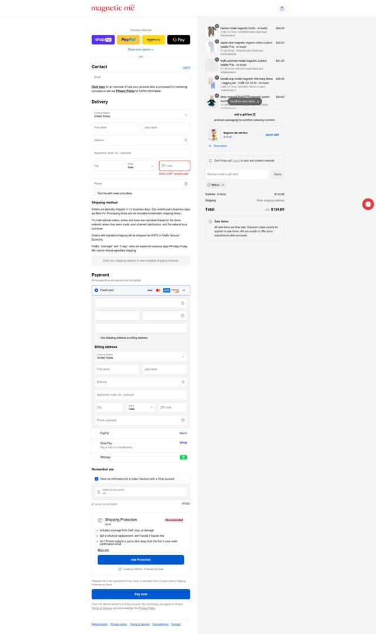376x634 pixels.
Task: Open Delivery State dropdown showing Iowa
Action: (x=141, y=166)
